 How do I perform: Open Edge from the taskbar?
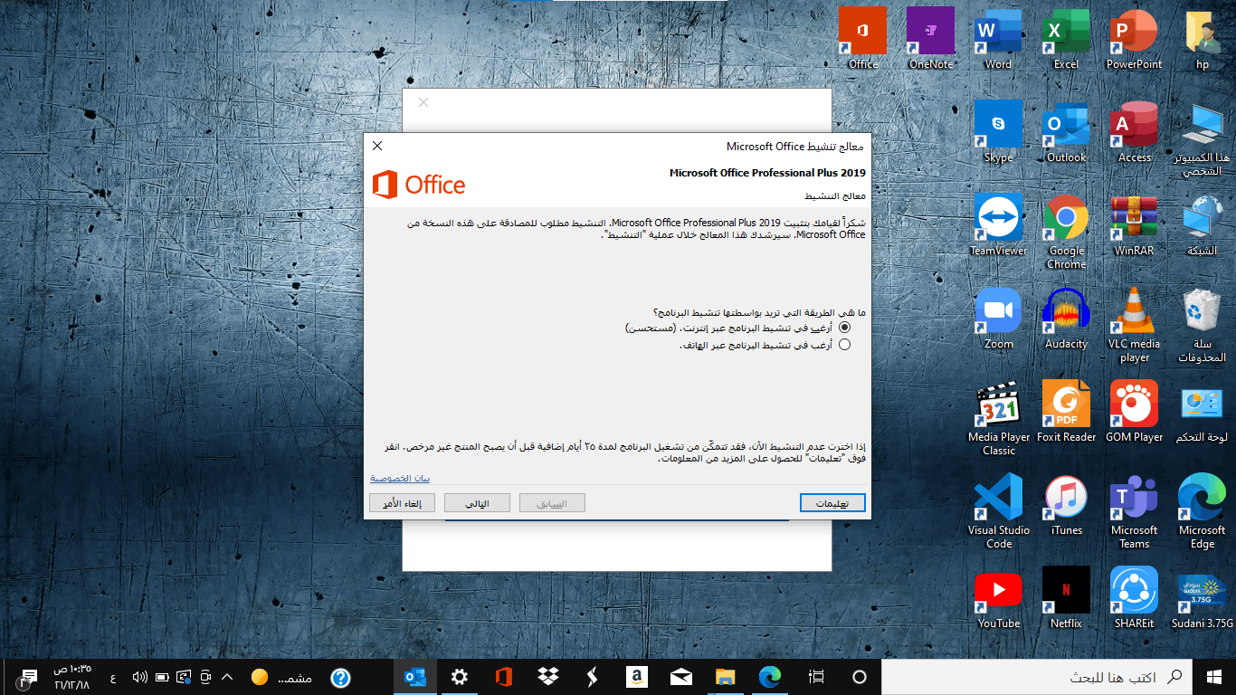(769, 676)
